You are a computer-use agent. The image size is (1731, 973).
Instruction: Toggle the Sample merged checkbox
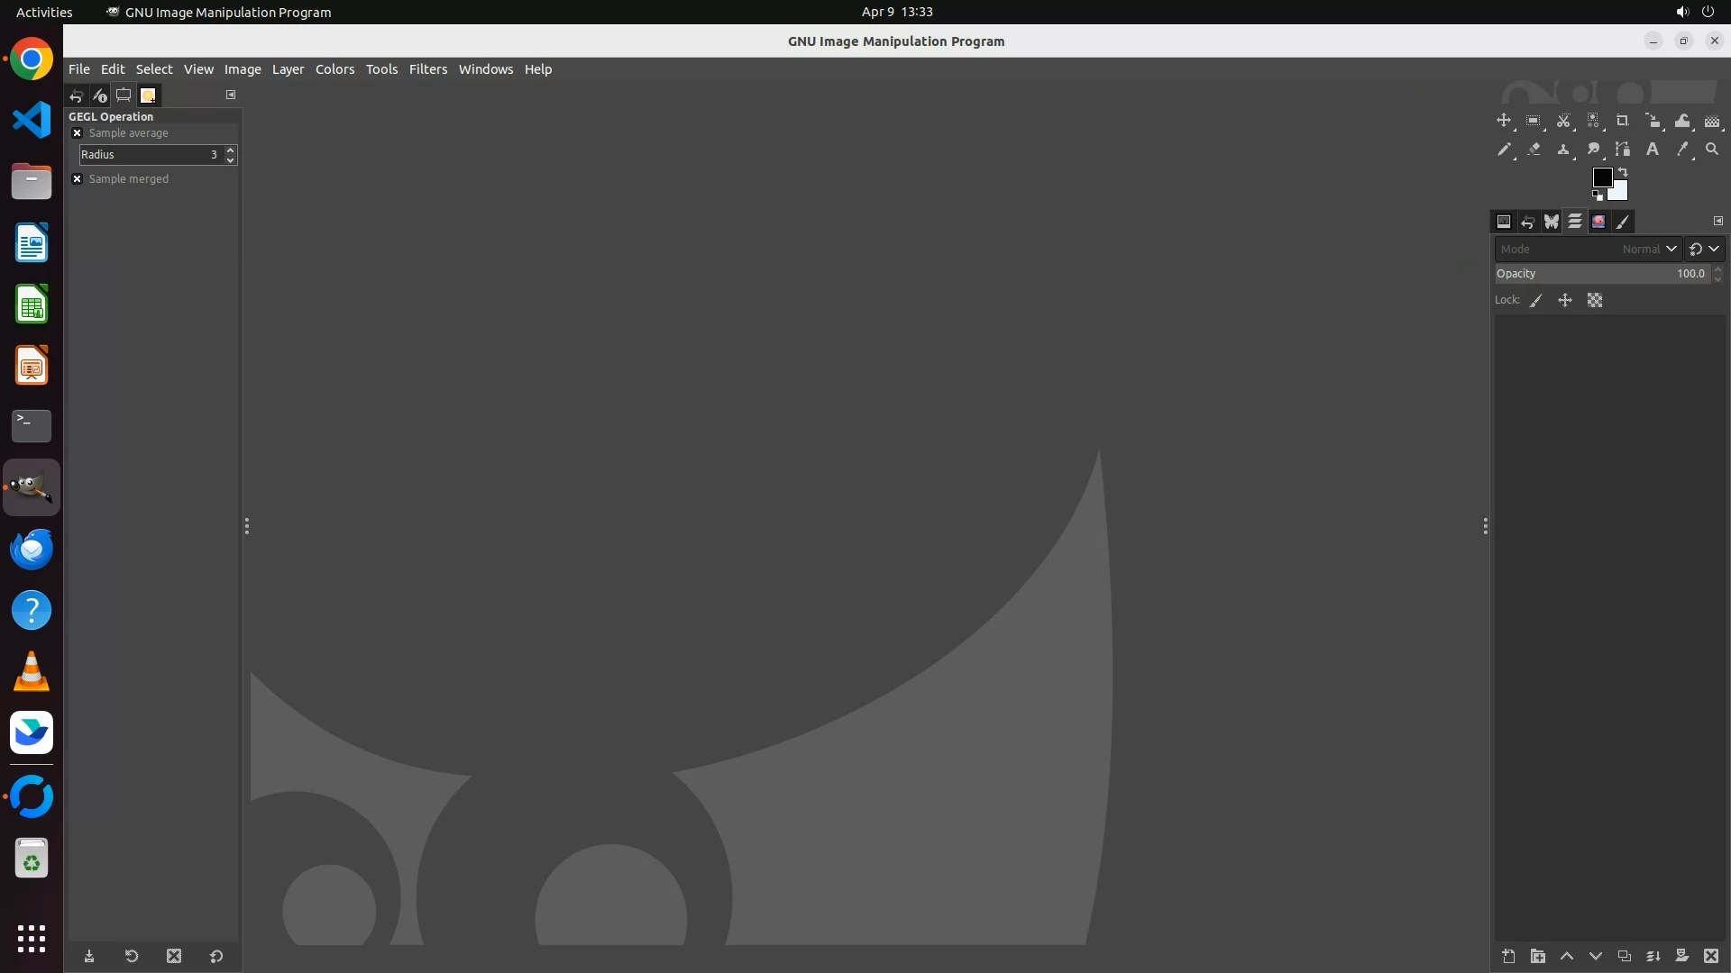click(x=78, y=179)
